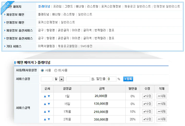Open 인재정보 일반리스트 link
The image size is (185, 126).
click(x=167, y=6)
